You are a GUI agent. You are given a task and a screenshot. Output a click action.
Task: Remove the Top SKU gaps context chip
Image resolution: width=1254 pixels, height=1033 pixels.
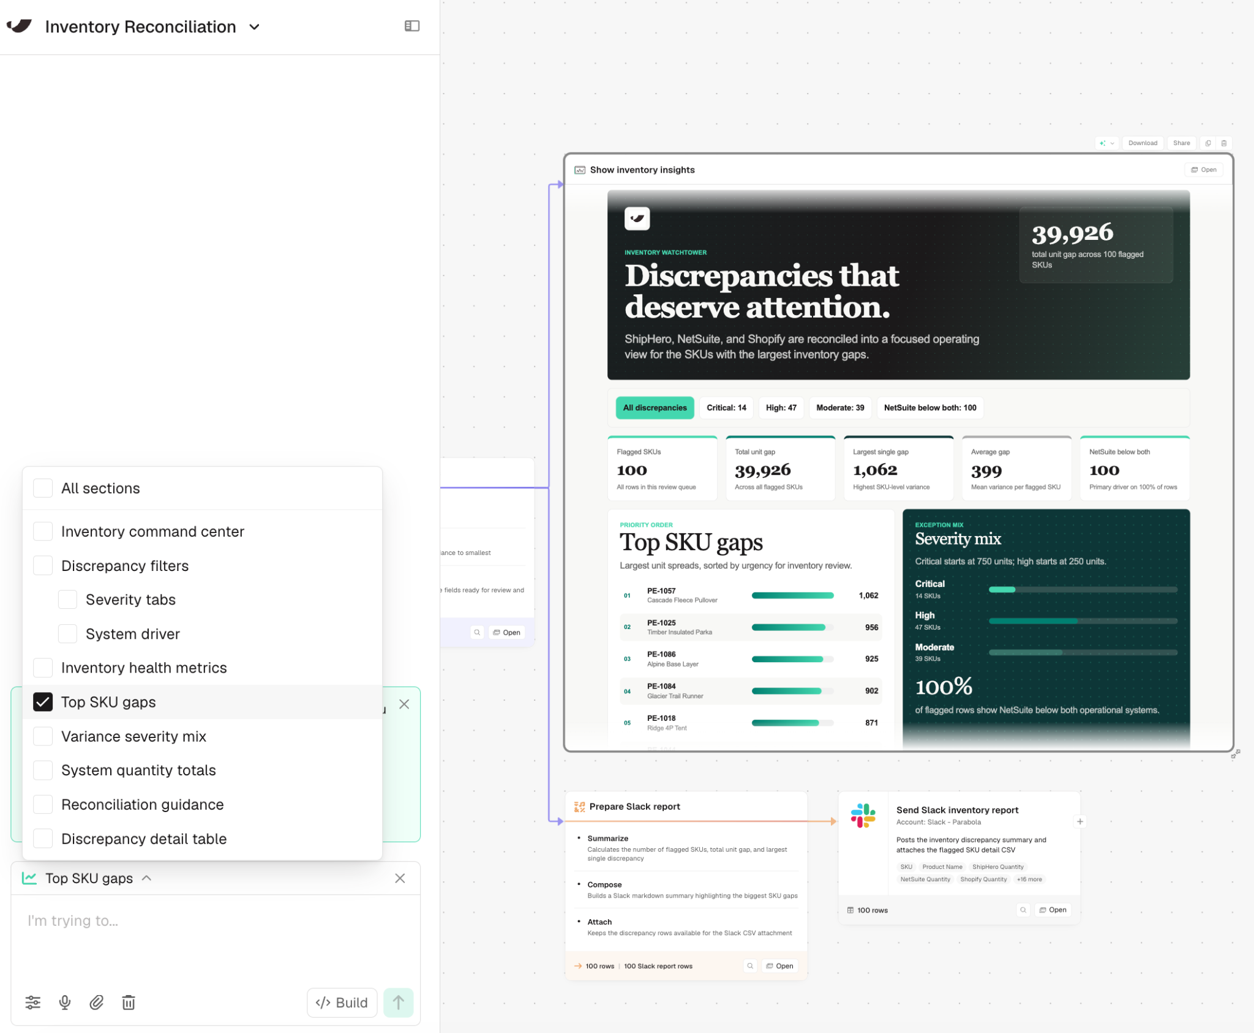400,878
